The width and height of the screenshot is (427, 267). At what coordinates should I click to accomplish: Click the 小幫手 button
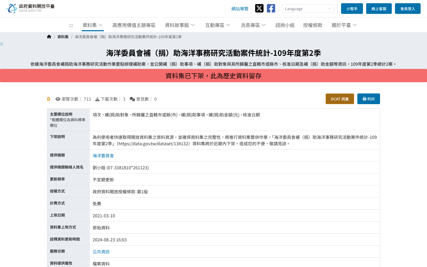coord(352,9)
